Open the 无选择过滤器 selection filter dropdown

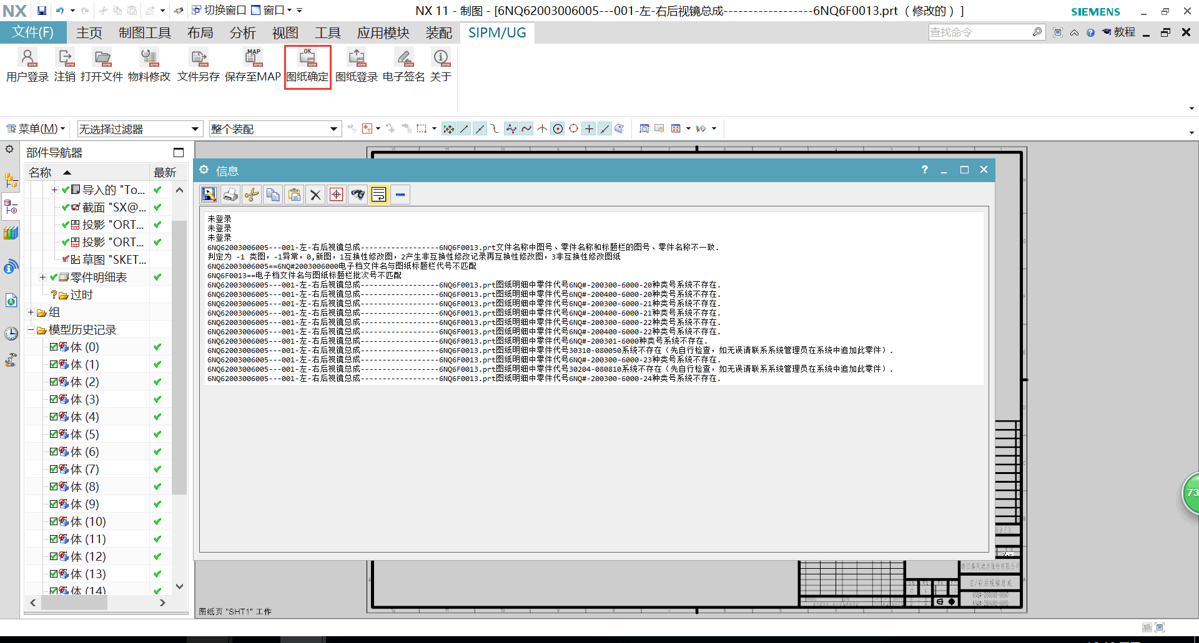140,129
